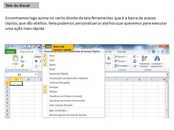Expand the formula bar chevron
This screenshot has height=130, width=174.
tap(167, 74)
